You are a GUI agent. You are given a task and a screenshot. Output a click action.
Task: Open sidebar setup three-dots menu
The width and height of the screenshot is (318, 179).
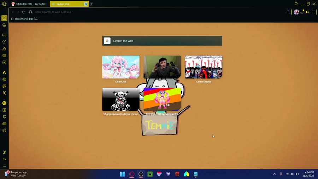(x=4, y=166)
